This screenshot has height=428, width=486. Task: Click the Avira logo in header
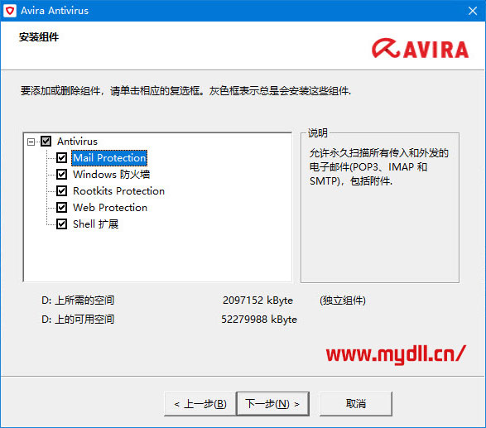(x=420, y=49)
